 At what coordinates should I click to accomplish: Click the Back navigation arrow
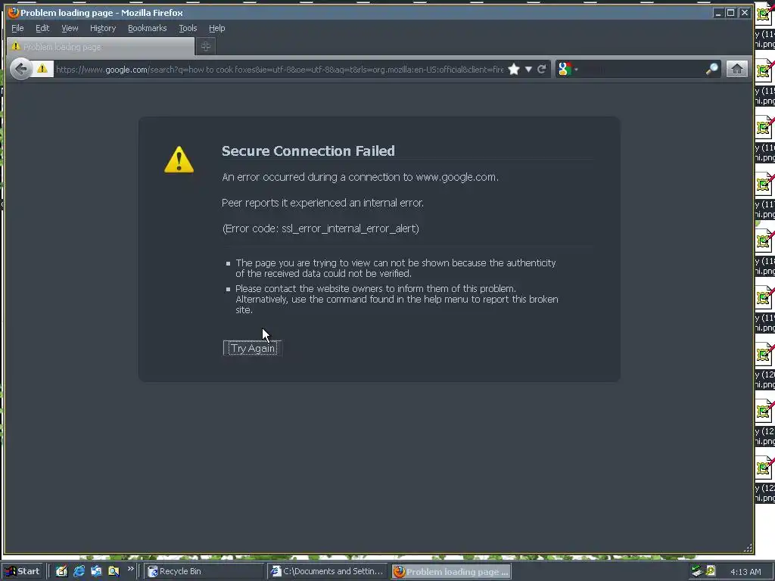20,69
